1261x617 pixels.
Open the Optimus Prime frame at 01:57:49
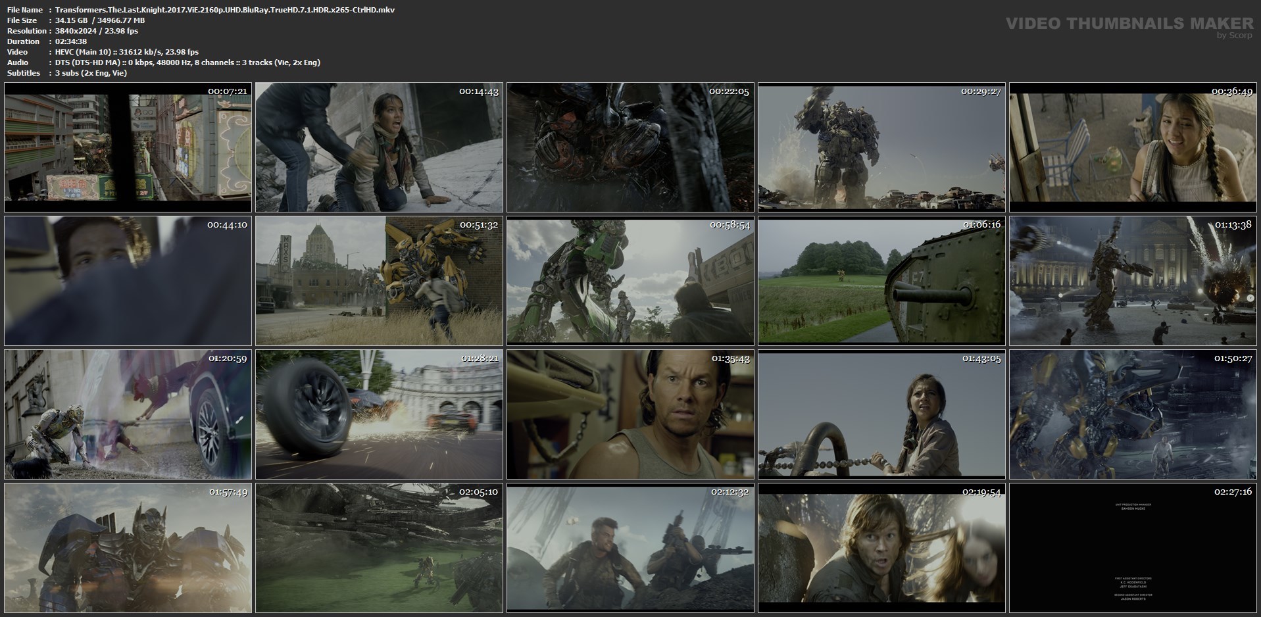point(128,548)
